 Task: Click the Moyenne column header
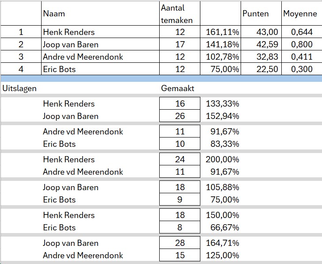(x=300, y=14)
